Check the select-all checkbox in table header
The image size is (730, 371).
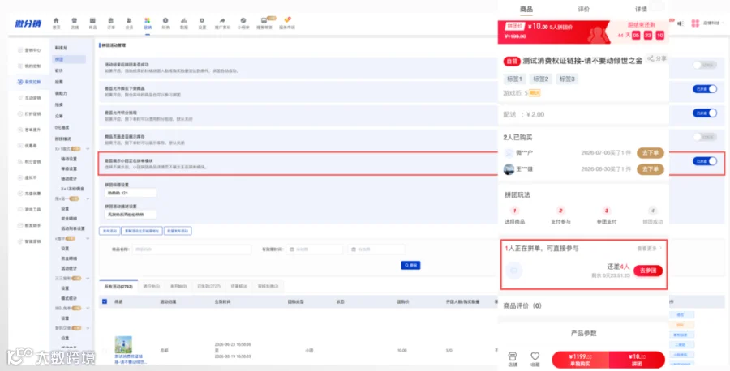[x=105, y=301]
